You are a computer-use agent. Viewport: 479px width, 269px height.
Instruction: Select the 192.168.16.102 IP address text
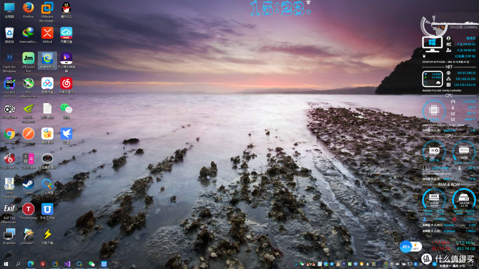(x=466, y=79)
